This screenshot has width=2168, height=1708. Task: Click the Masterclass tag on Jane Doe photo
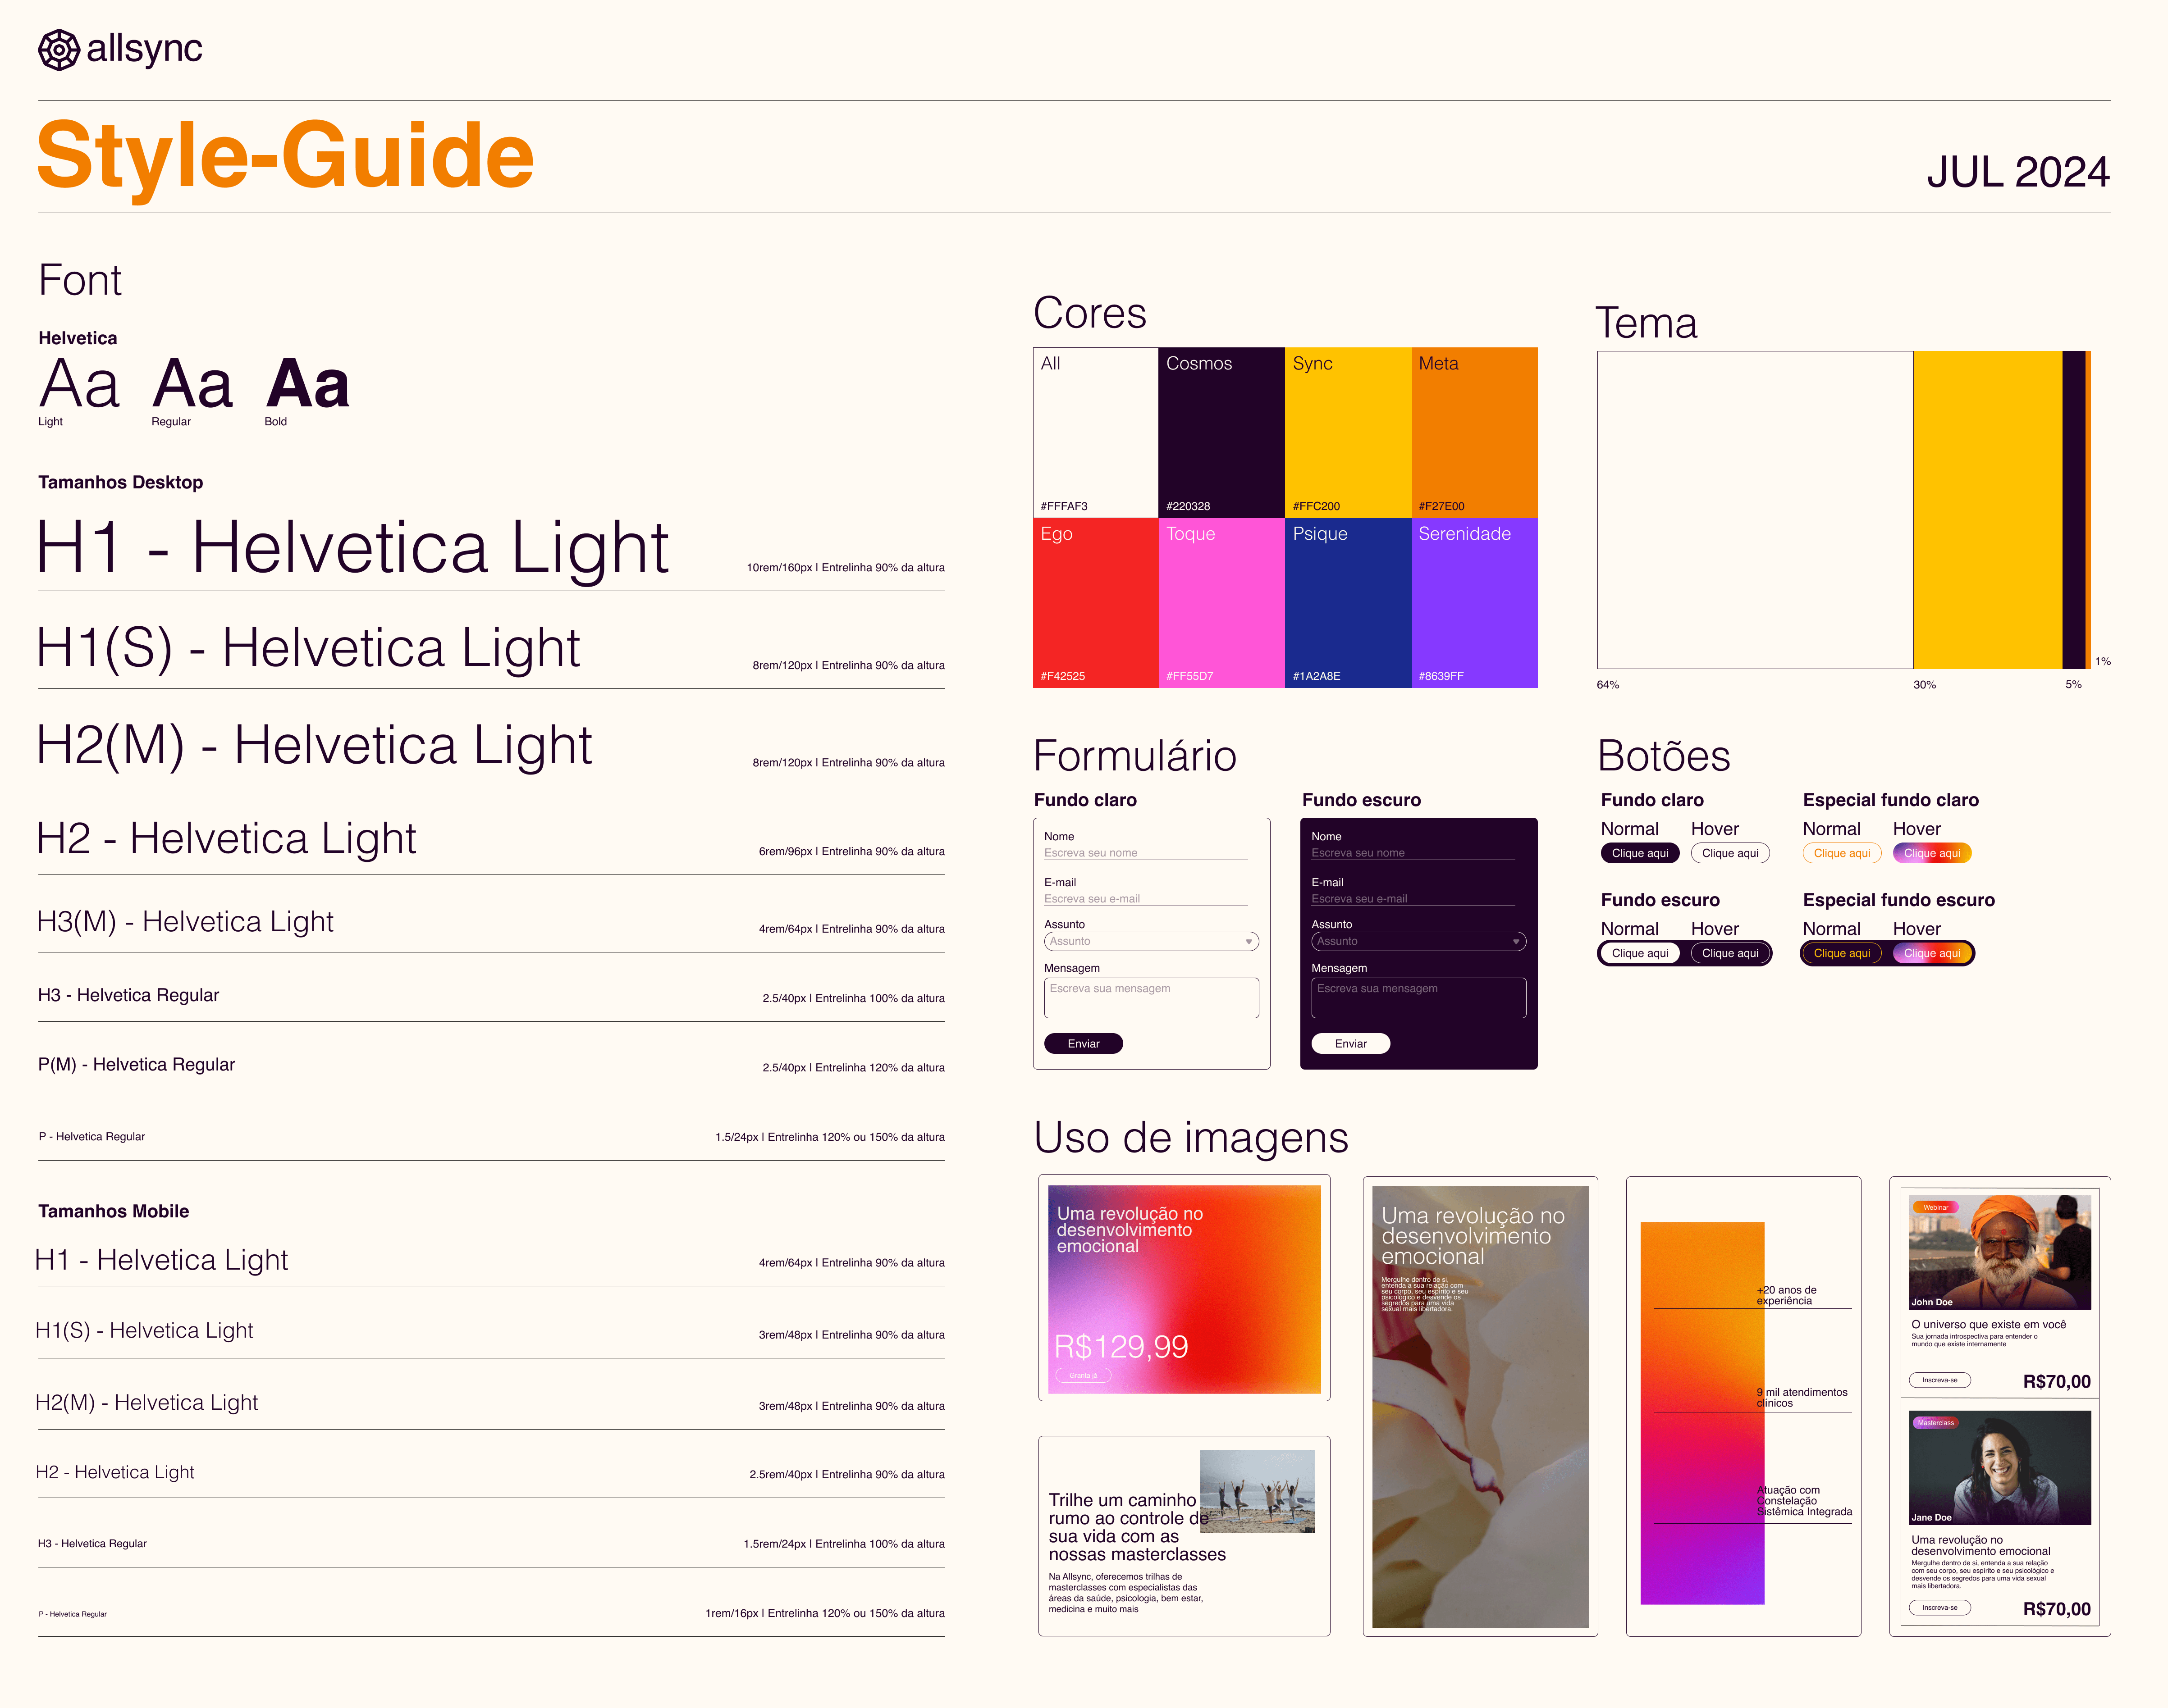tap(1935, 1422)
